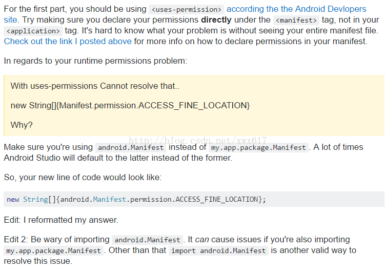Click the 'Edit: I reformatted my answer.' line
The width and height of the screenshot is (386, 270).
click(x=61, y=220)
